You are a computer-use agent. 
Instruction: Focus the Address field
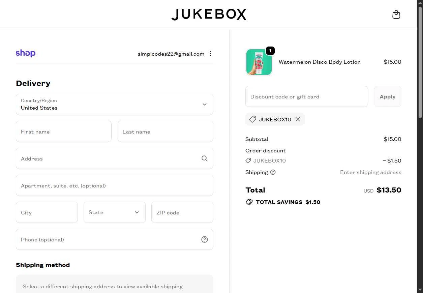click(x=115, y=158)
